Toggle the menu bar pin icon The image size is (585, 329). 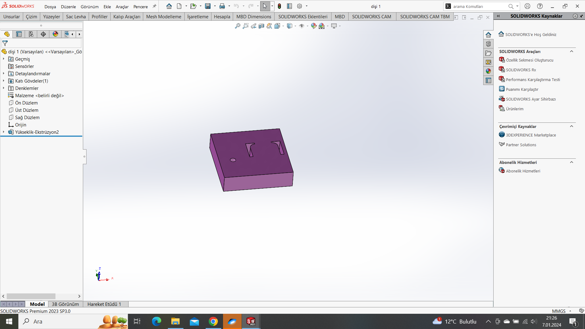[x=154, y=6]
